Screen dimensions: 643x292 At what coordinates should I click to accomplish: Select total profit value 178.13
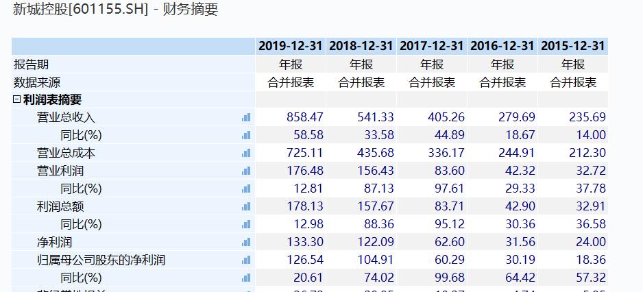coord(304,206)
